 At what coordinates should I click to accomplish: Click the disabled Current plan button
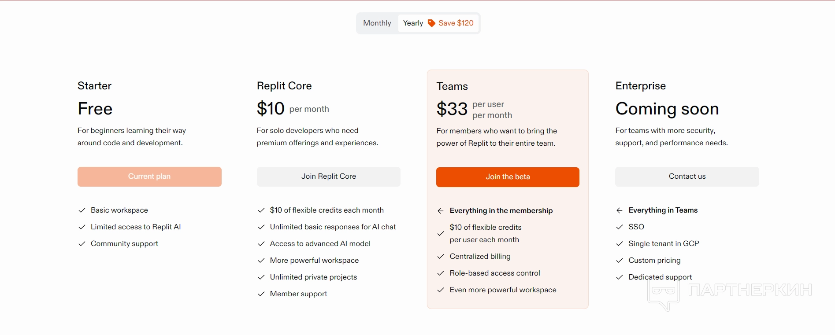click(x=149, y=177)
